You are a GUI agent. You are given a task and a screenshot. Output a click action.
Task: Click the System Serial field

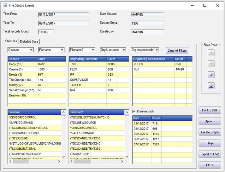(147, 23)
